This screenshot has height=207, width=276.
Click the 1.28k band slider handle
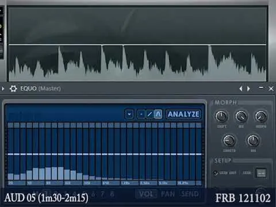tap(123, 154)
